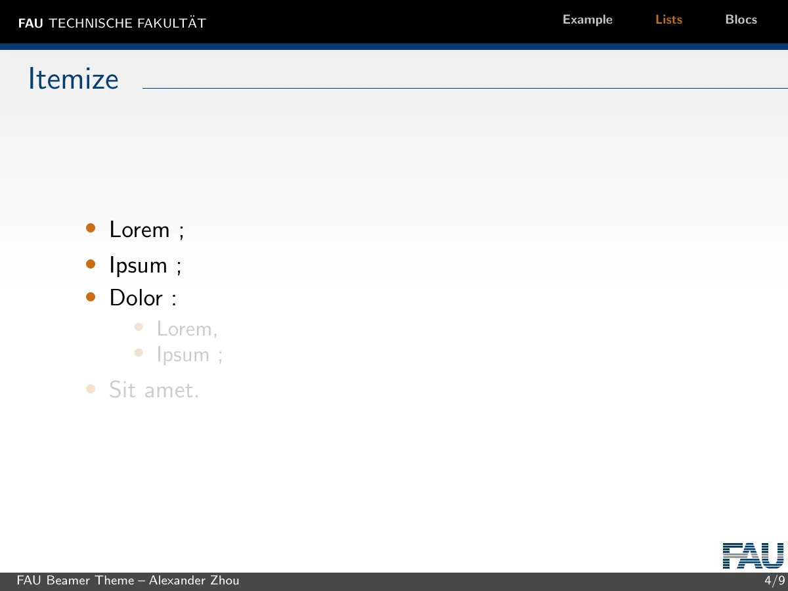The image size is (788, 591).
Task: Click the first-level 'Ipsum ;' list item
Action: coord(145,265)
